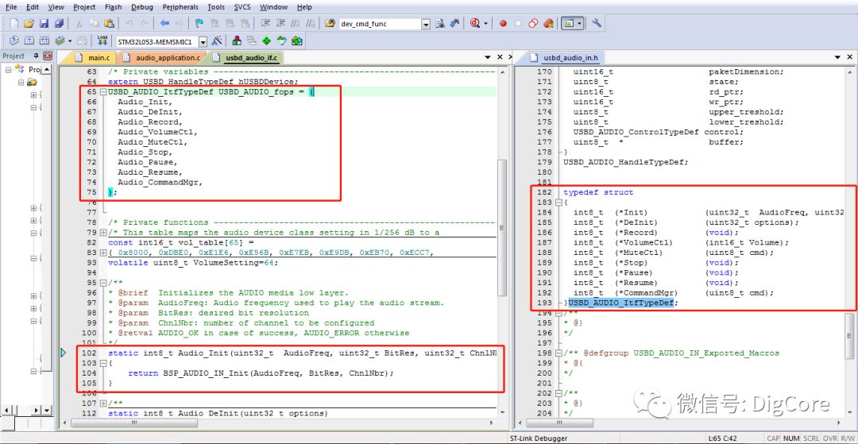This screenshot has height=444, width=858.
Task: Rebuild all target files
Action: [44, 41]
